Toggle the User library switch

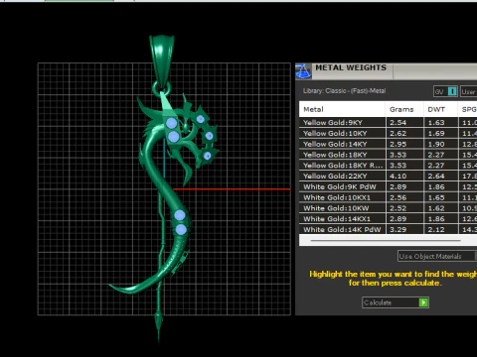(x=469, y=91)
